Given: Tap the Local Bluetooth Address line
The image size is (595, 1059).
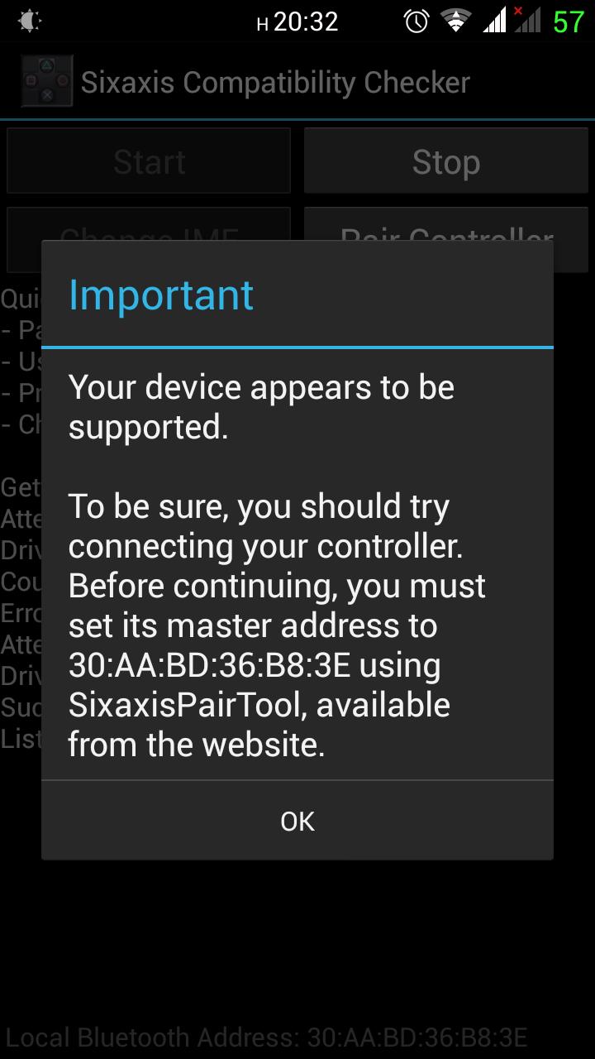Looking at the screenshot, I should 266,1037.
